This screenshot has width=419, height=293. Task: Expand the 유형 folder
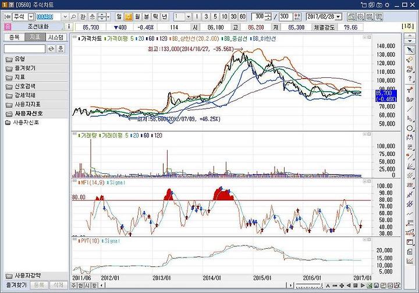(36, 59)
